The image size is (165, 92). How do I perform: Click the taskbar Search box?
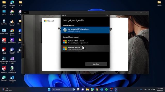[x=64, y=89]
